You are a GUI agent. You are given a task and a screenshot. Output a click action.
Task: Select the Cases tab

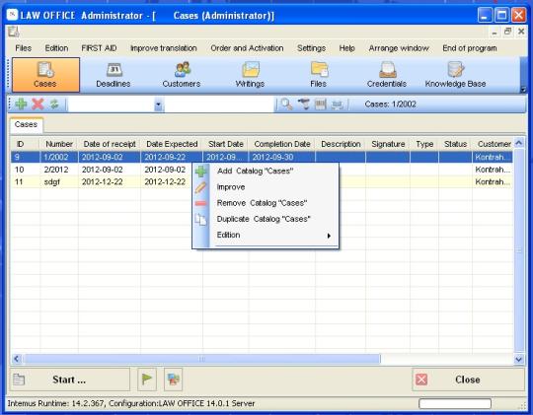(27, 124)
